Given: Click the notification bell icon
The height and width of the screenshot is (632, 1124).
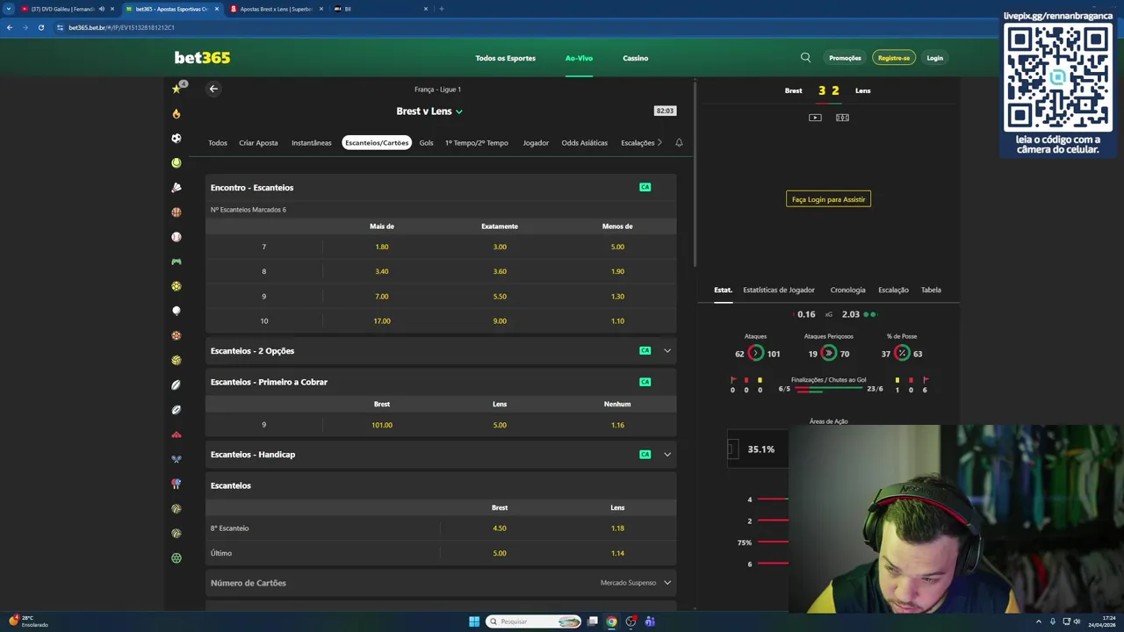Looking at the screenshot, I should (x=679, y=142).
